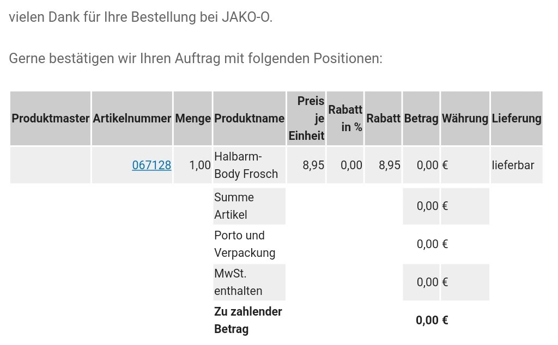Select the Währung column header
558x345 pixels.
tap(465, 118)
